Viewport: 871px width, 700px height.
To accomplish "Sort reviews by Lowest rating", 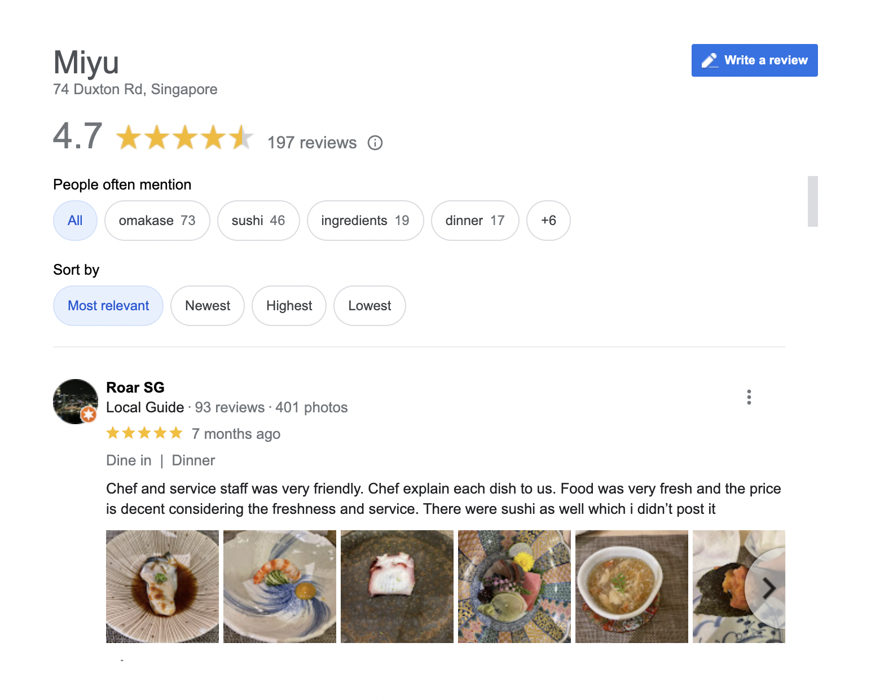I will 369,306.
